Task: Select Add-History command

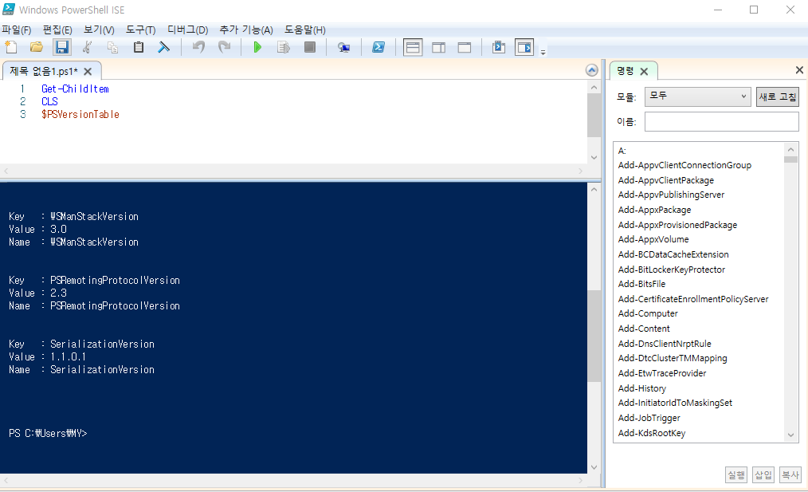Action: click(x=642, y=388)
